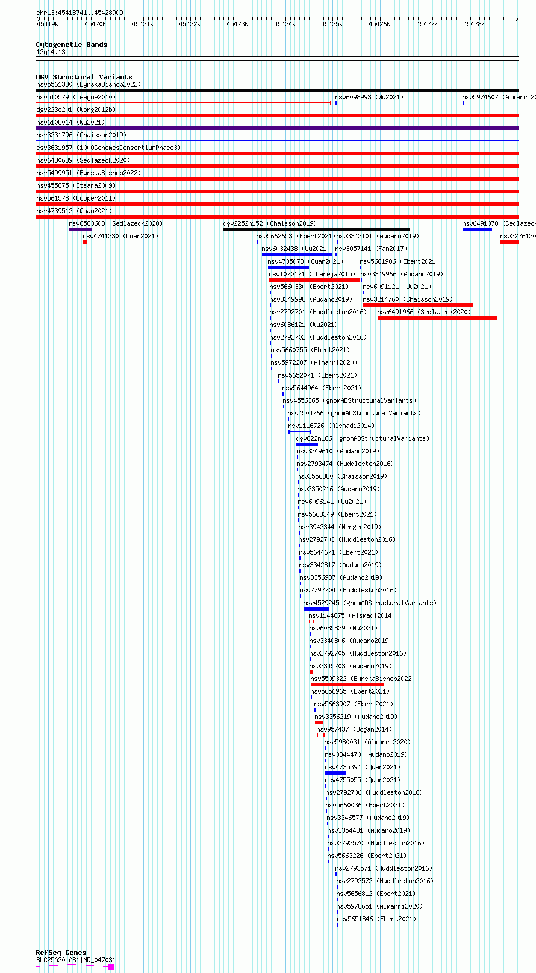Select nsv5978651 (Almarri2020) label

(379, 906)
